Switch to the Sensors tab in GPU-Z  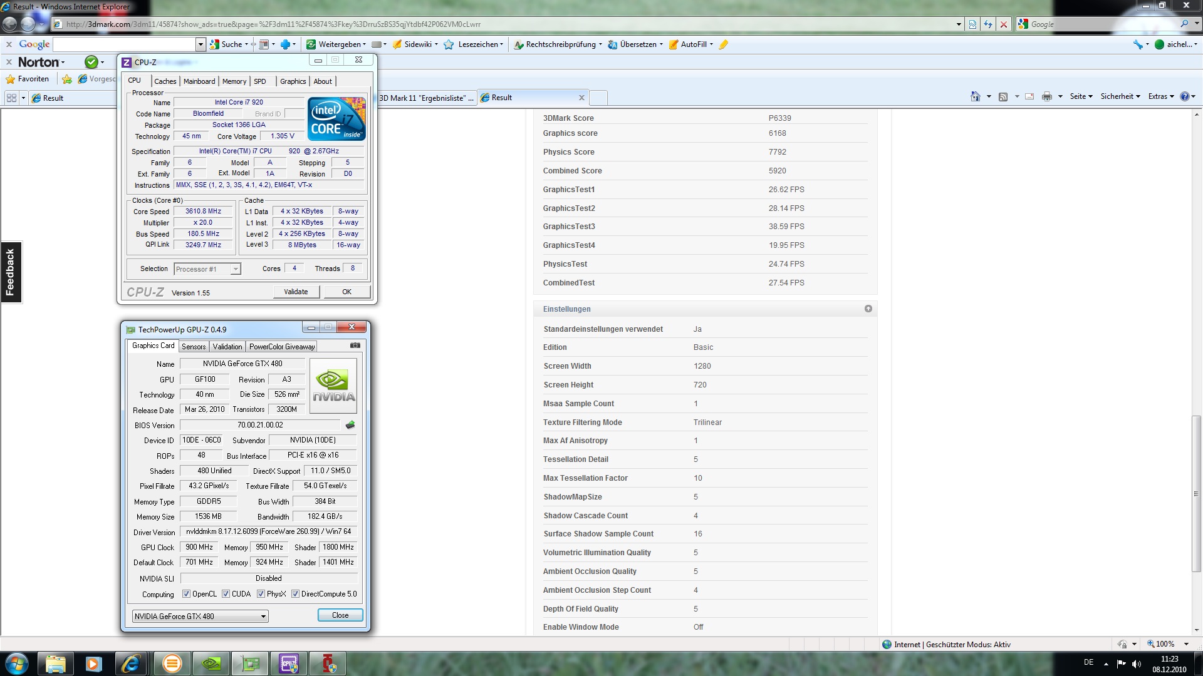[x=194, y=346]
